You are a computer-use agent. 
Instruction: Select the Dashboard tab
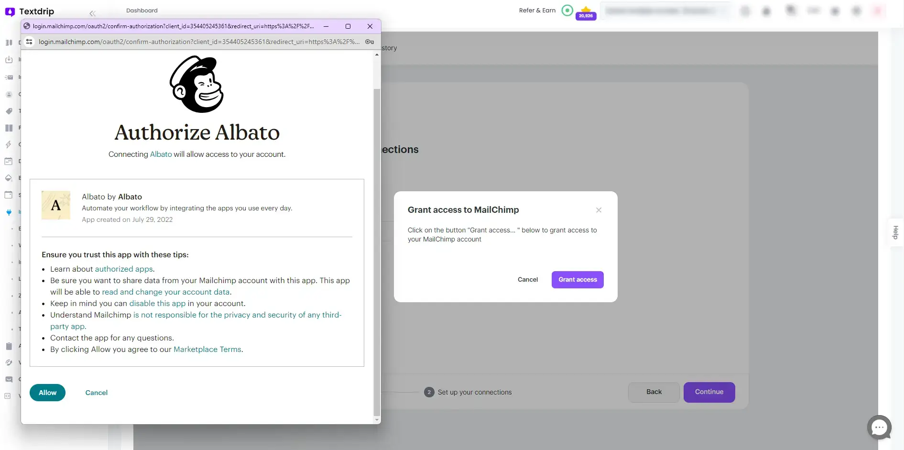coord(141,10)
